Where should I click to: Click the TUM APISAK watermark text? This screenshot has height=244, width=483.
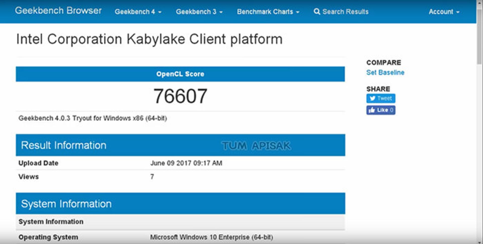point(256,146)
